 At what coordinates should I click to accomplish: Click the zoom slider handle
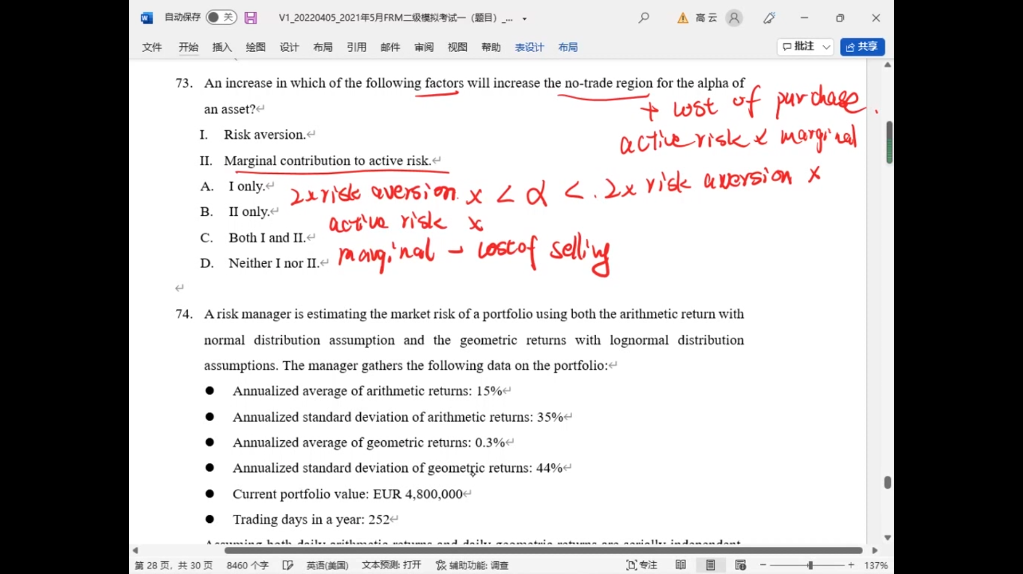click(x=810, y=565)
